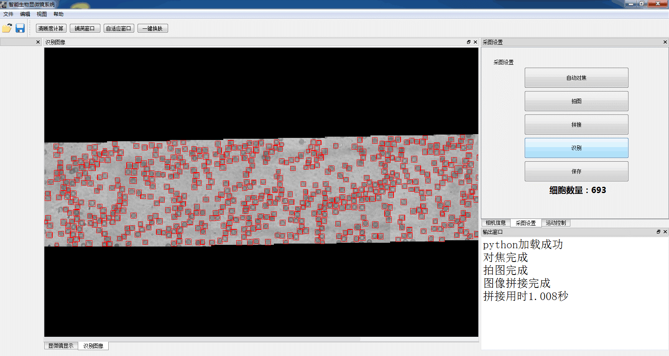Image resolution: width=669 pixels, height=356 pixels.
Task: Click the stitched cell image
Action: 261,190
